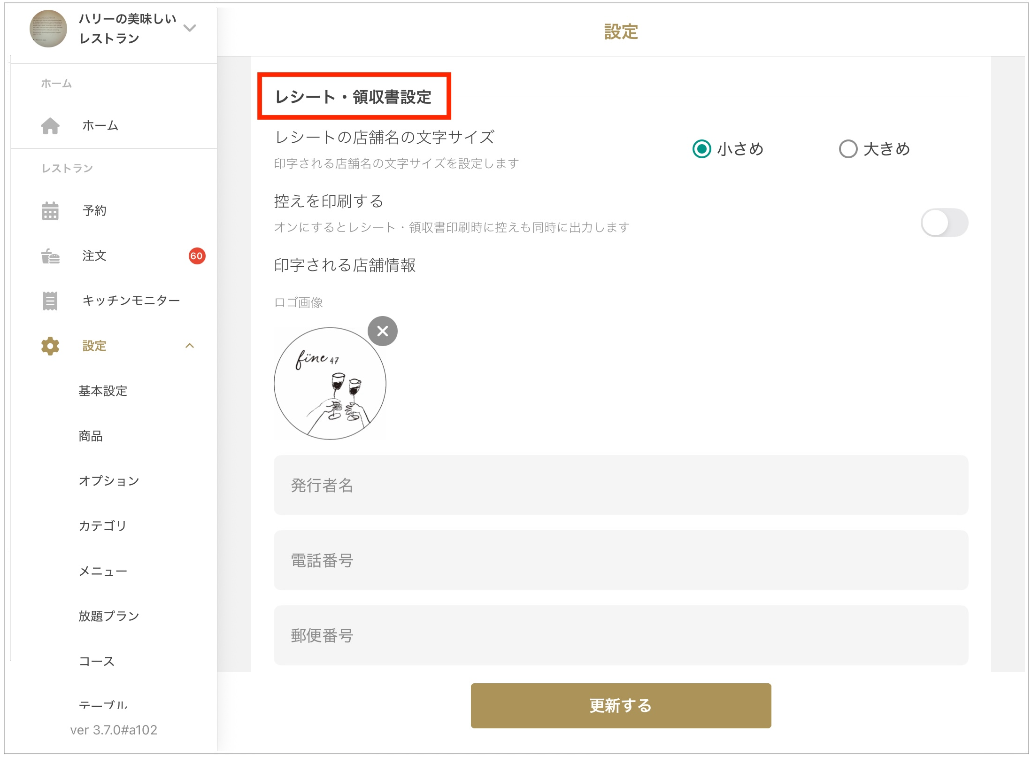Viewport: 1032px width, 757px height.
Task: Select the 小さめ radio button
Action: point(702,149)
